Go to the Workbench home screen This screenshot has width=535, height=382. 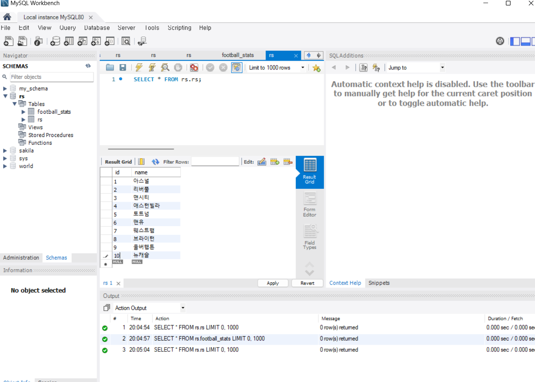coord(7,17)
